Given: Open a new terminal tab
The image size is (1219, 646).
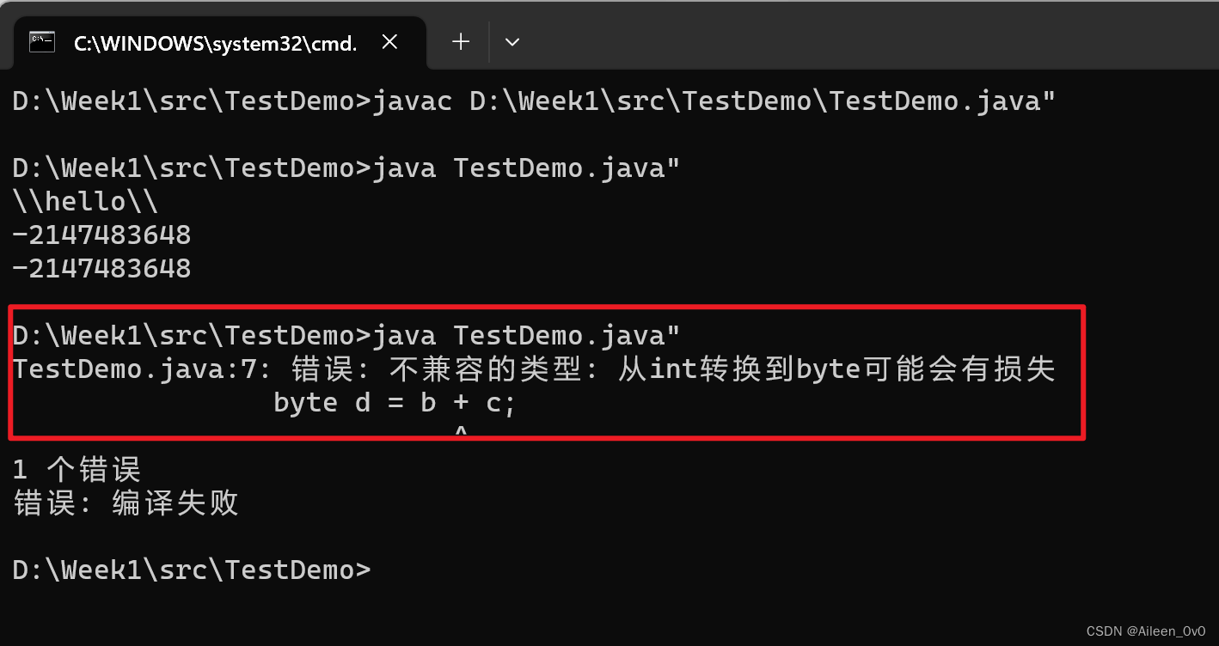Looking at the screenshot, I should point(461,41).
